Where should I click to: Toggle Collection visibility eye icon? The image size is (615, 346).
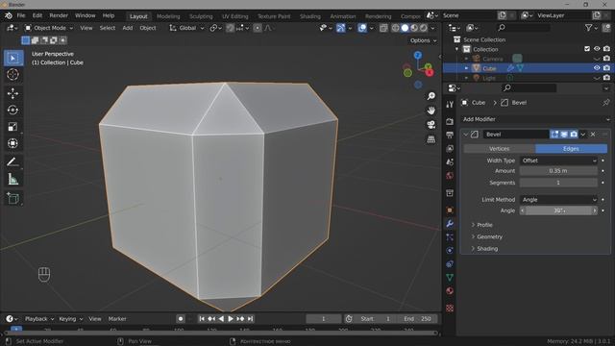[x=597, y=49]
